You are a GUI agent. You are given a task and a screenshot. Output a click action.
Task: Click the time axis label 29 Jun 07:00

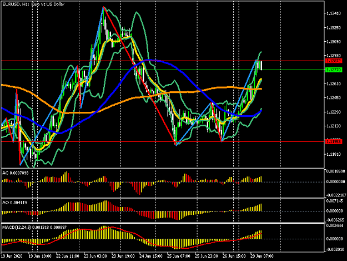[262, 256]
